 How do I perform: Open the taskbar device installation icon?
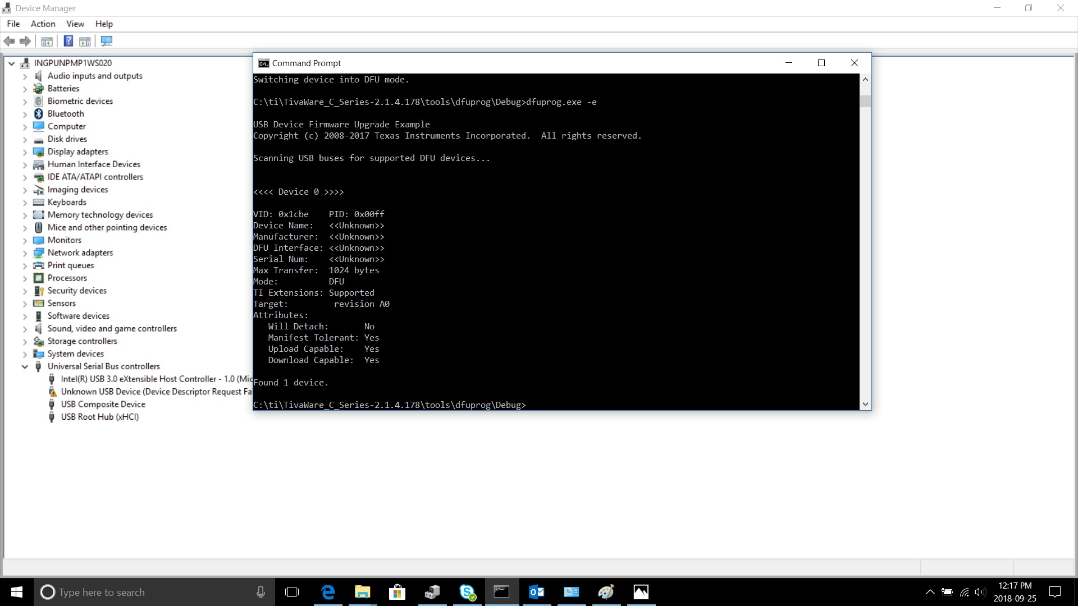click(x=432, y=592)
